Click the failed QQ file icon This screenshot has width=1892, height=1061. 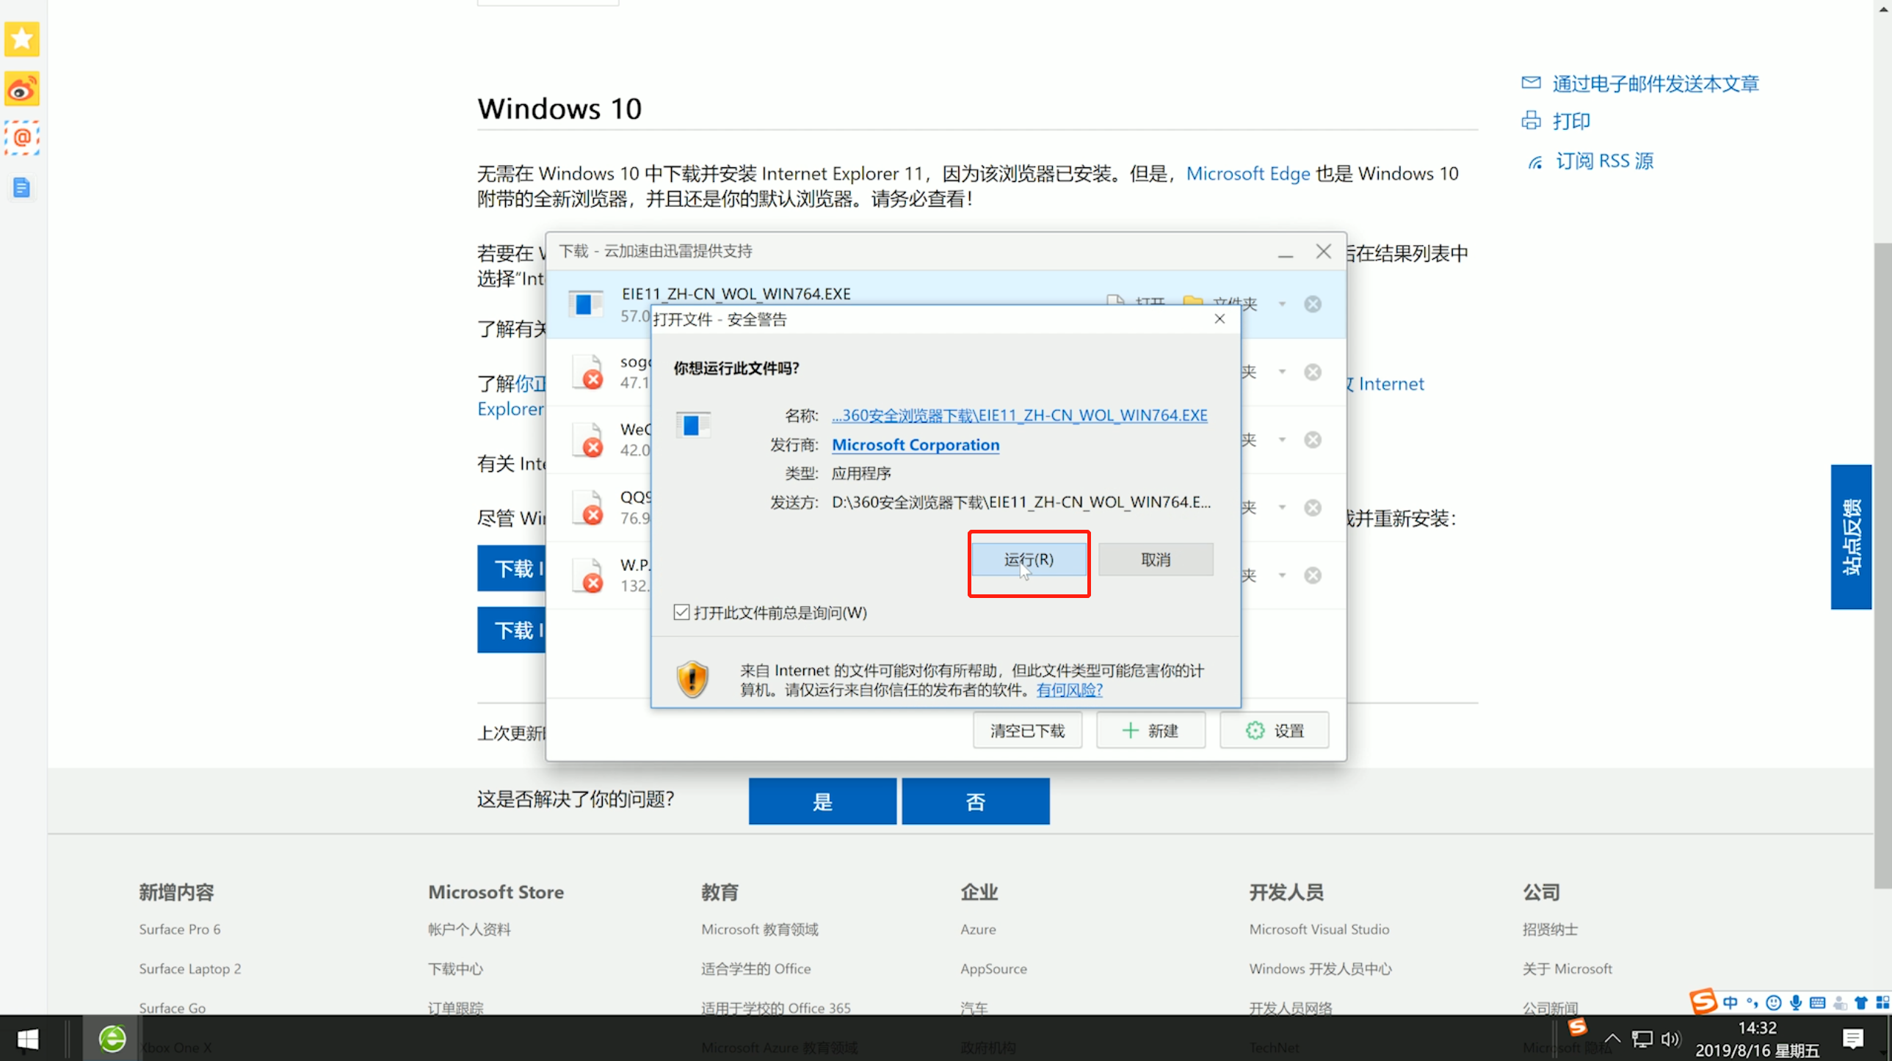point(588,506)
